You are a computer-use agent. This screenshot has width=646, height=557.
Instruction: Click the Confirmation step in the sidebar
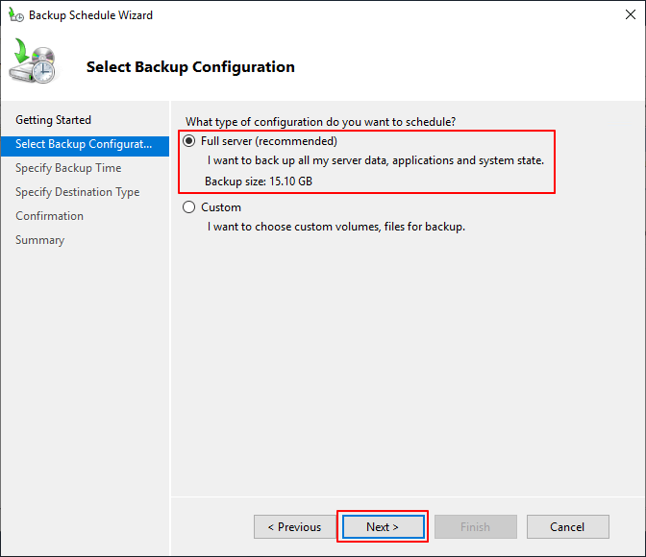click(x=49, y=216)
